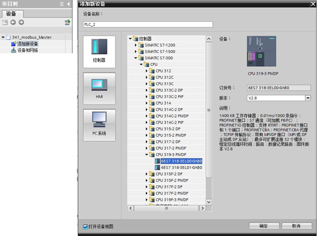The height and width of the screenshot is (236, 317).
Task: Select CPU 317-2 PN/DP in the tree
Action: pyautogui.click(x=171, y=148)
